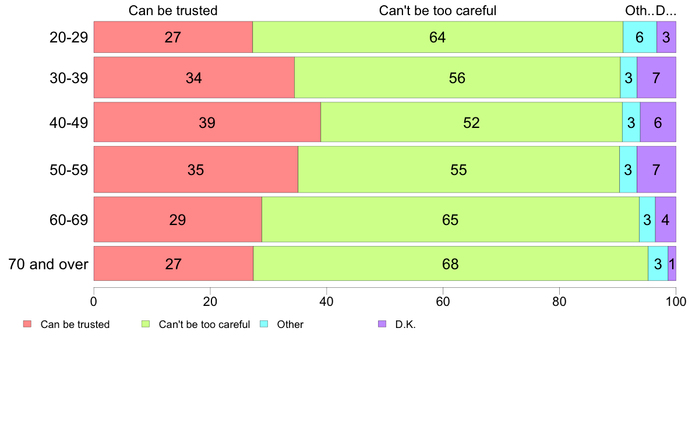Click the green Can't be too careful legend swatch
692x428 pixels.
pyautogui.click(x=146, y=324)
